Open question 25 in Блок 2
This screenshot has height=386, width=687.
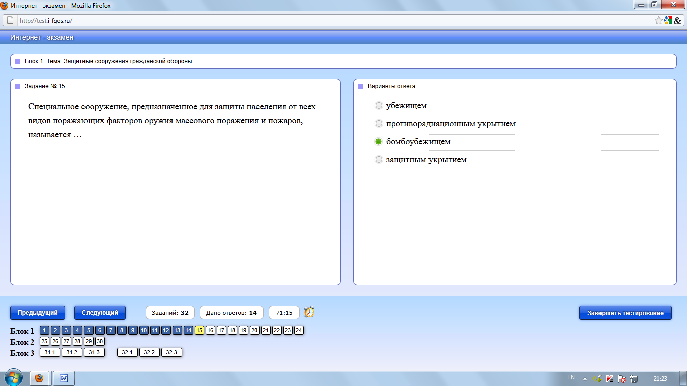[44, 341]
